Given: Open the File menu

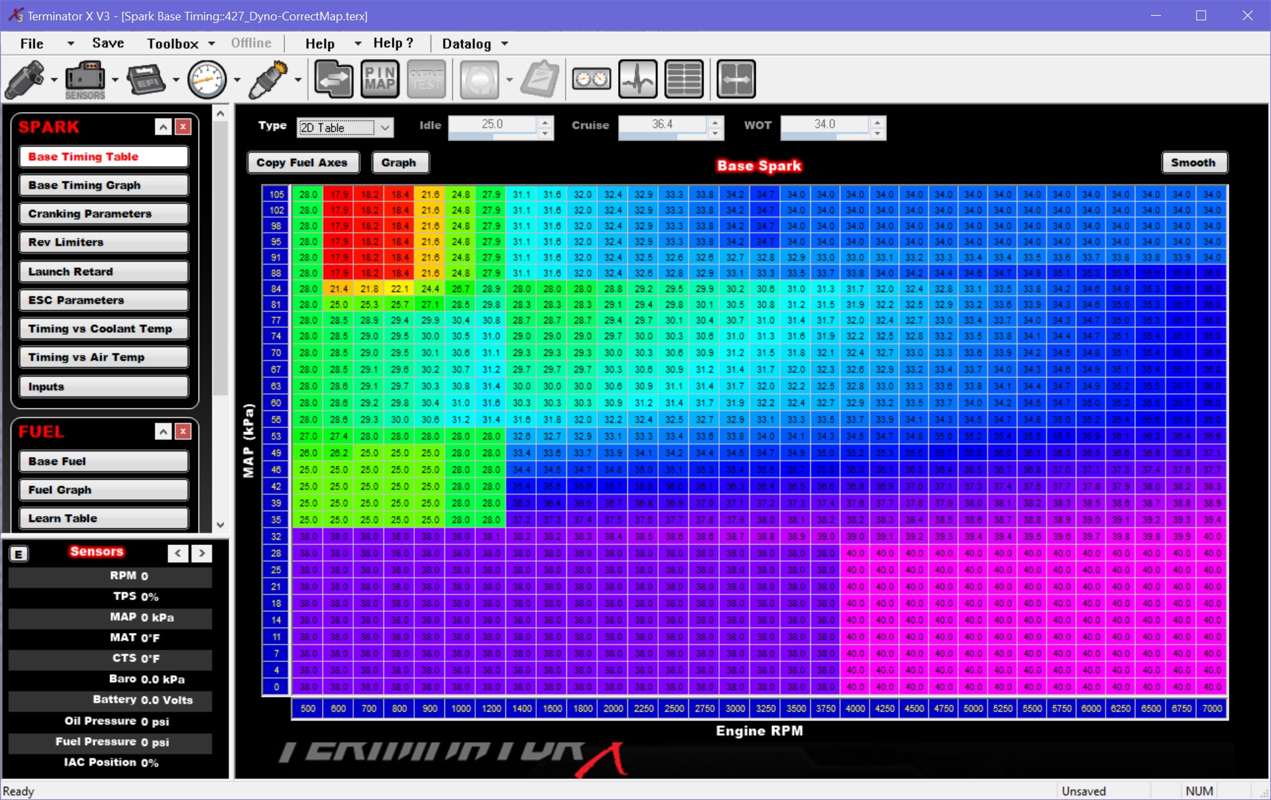Looking at the screenshot, I should 32,44.
